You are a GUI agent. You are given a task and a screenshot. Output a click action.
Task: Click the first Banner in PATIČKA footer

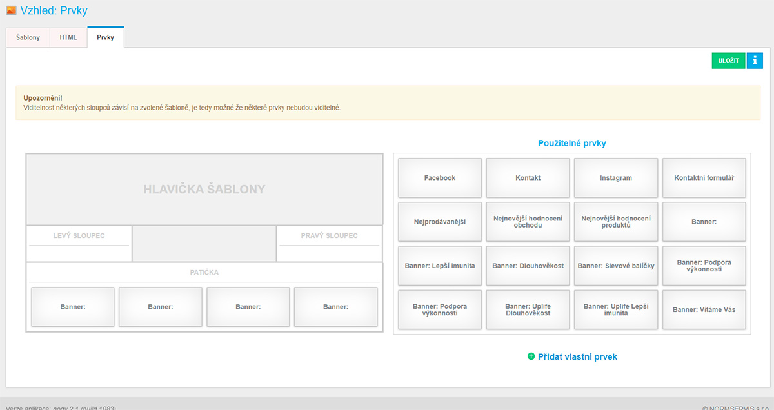click(73, 307)
